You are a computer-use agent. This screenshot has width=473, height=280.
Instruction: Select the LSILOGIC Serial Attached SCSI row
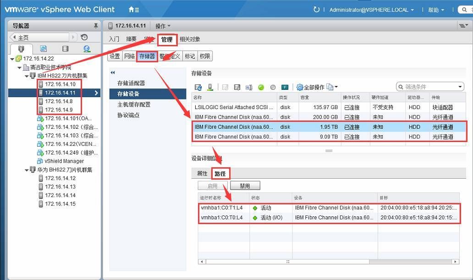click(x=329, y=107)
